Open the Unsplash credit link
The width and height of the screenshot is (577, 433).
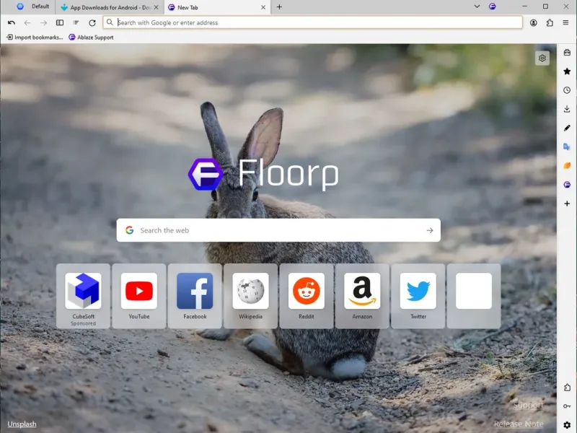click(22, 424)
